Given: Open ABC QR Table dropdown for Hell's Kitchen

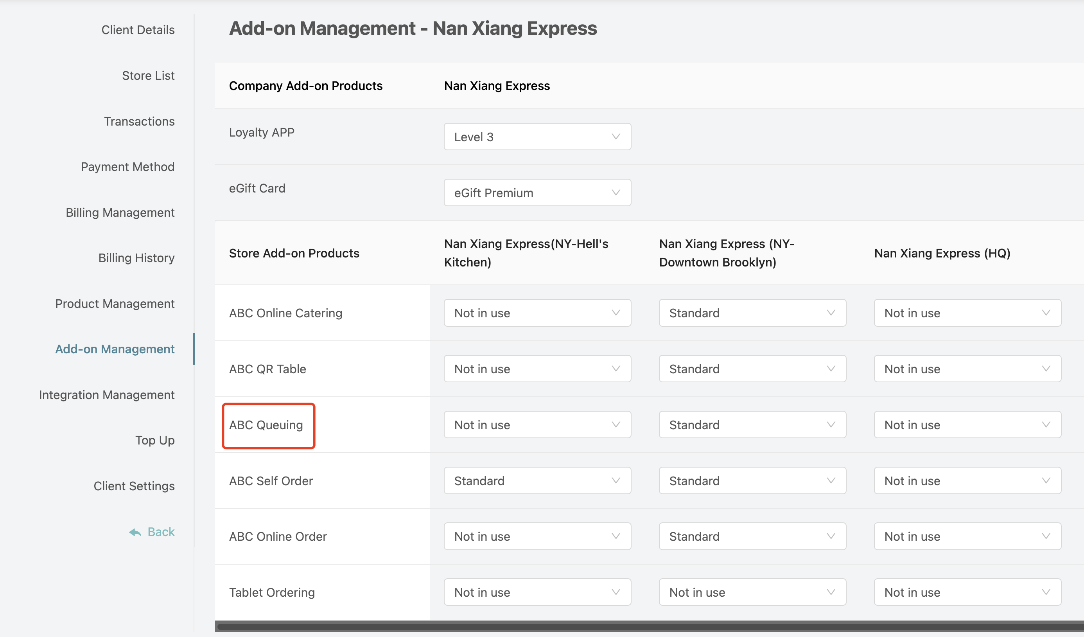Looking at the screenshot, I should pos(537,369).
